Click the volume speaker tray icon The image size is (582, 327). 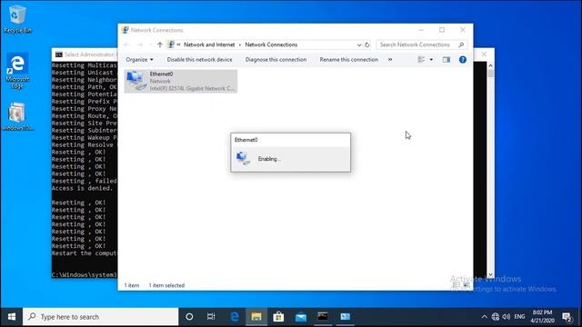(x=507, y=317)
